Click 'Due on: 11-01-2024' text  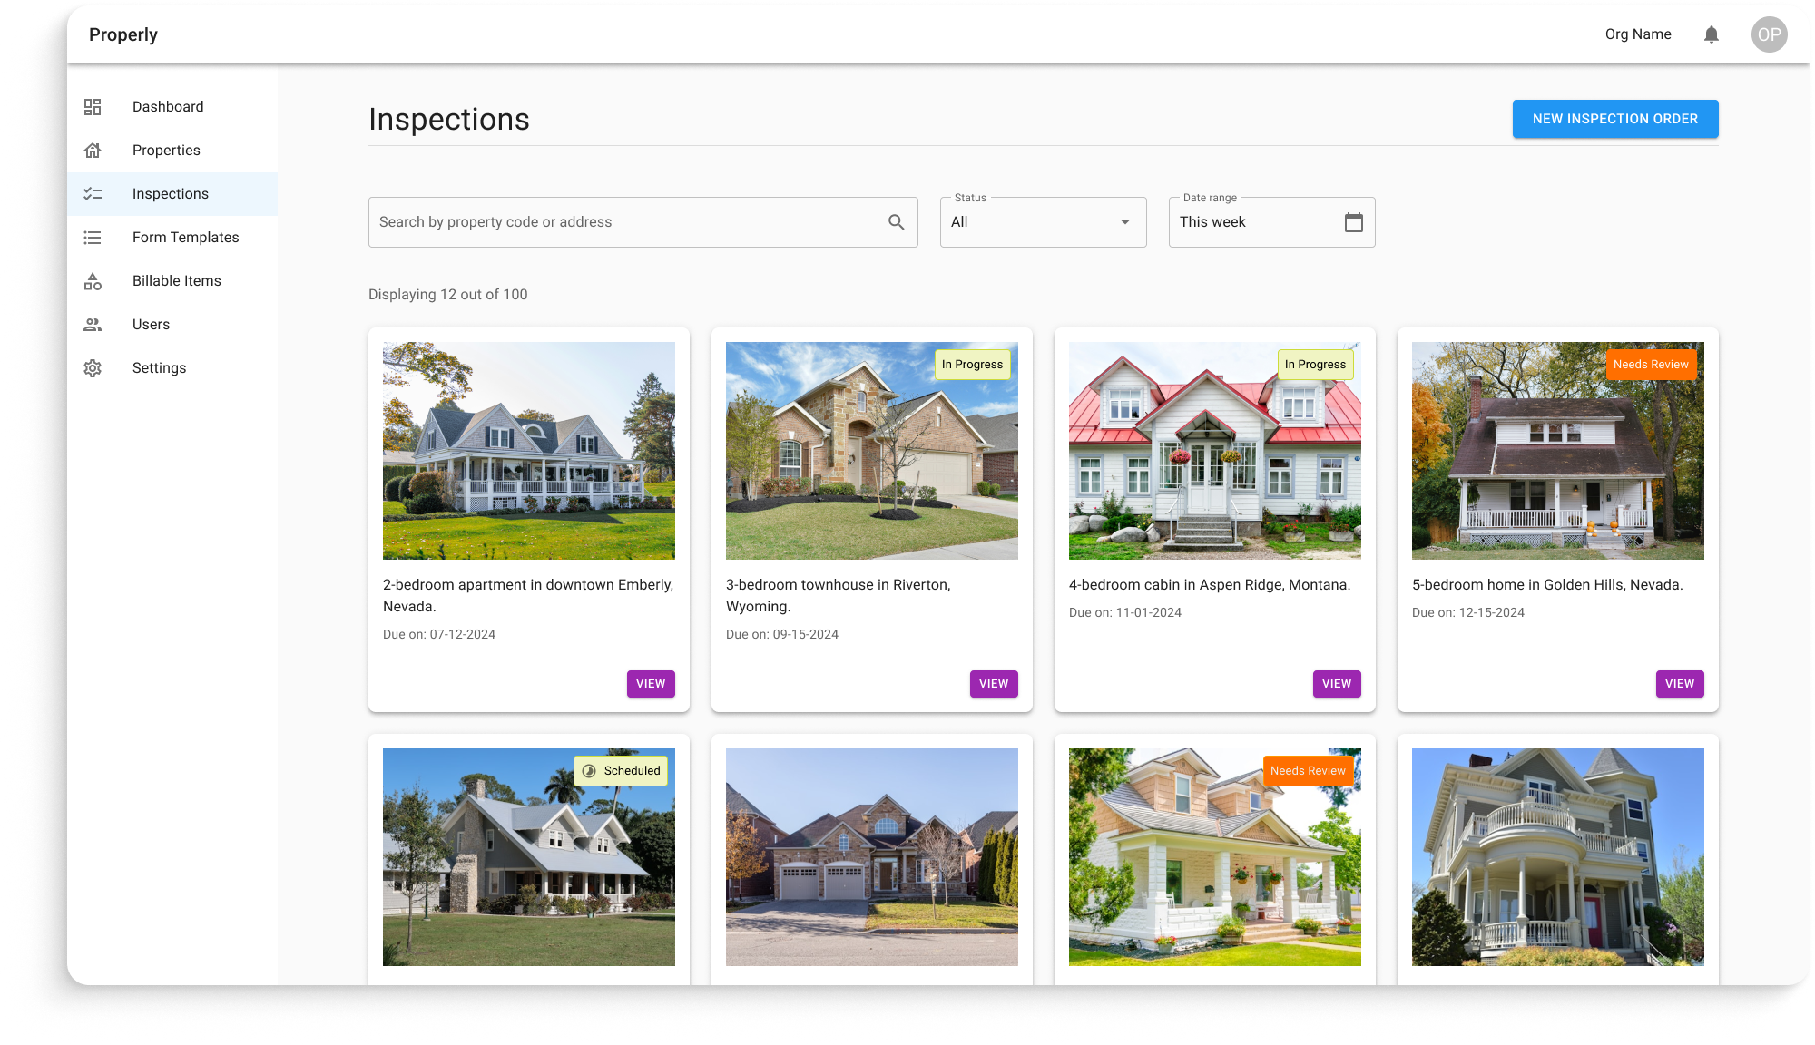pyautogui.click(x=1125, y=613)
